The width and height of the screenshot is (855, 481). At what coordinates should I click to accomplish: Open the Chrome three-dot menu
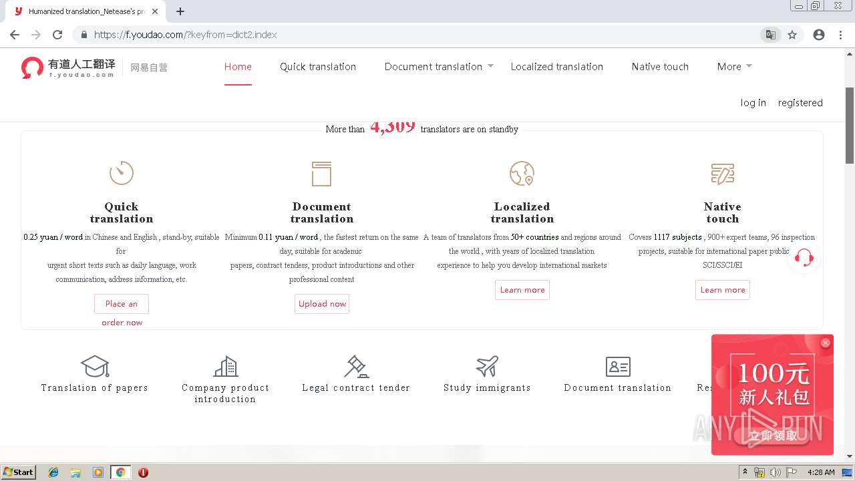coord(840,35)
